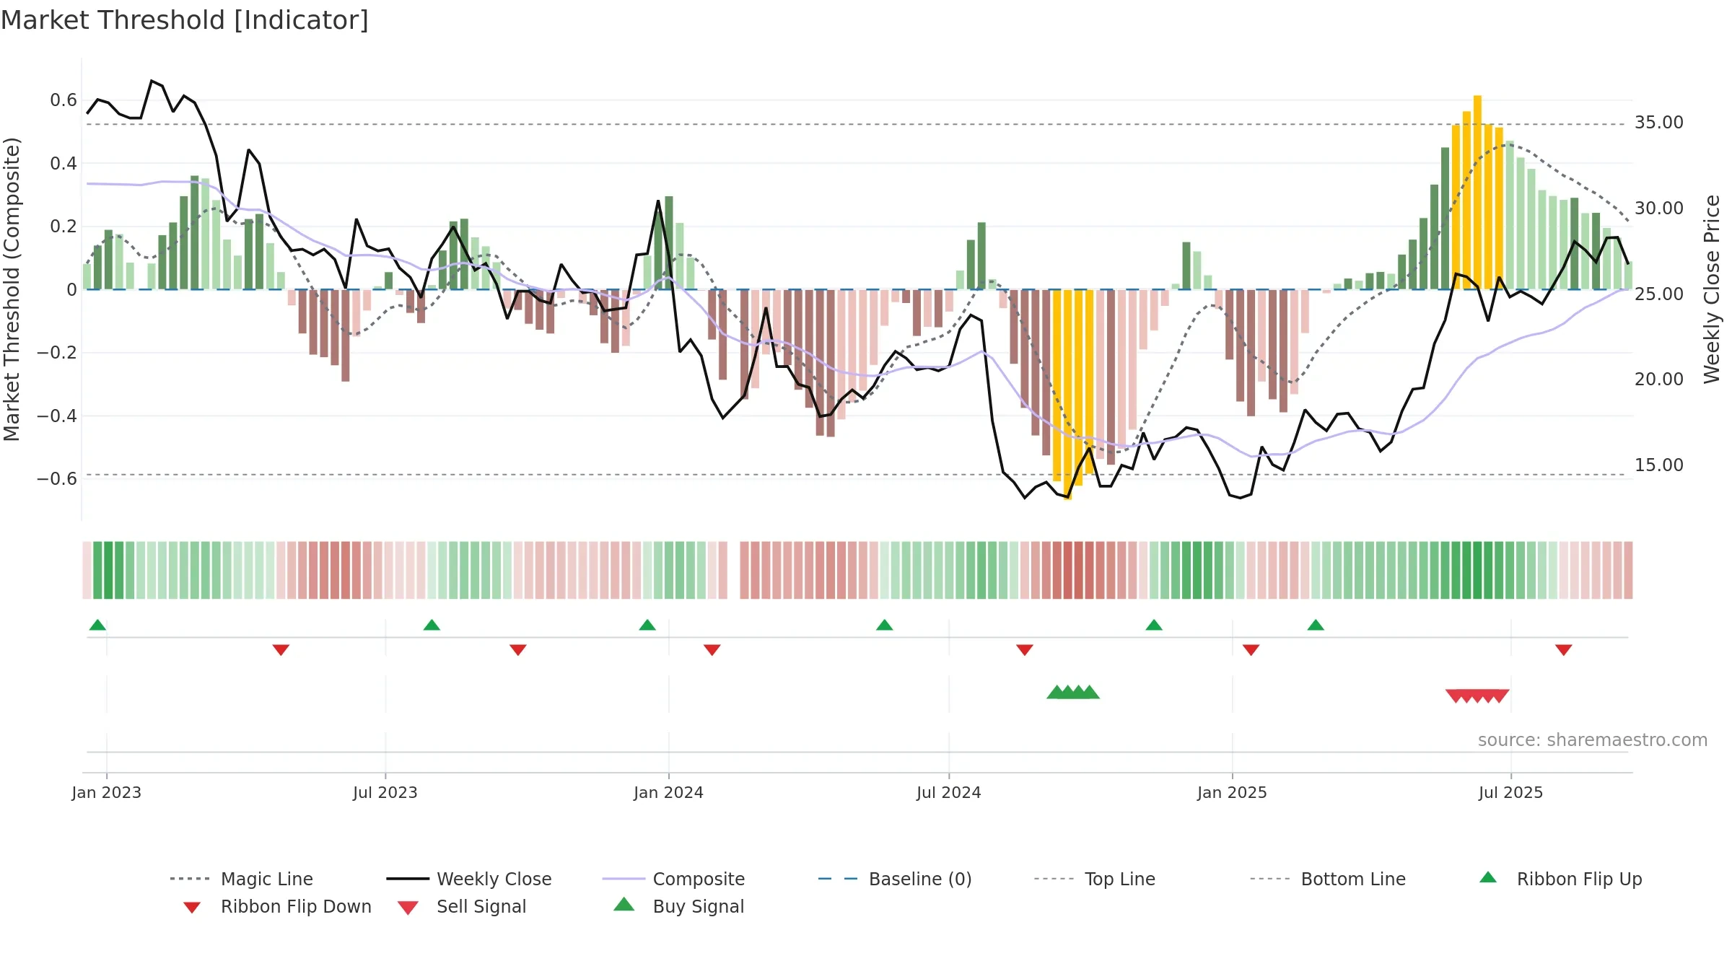
Task: Click the 15.00 price axis value
Action: pyautogui.click(x=1659, y=465)
